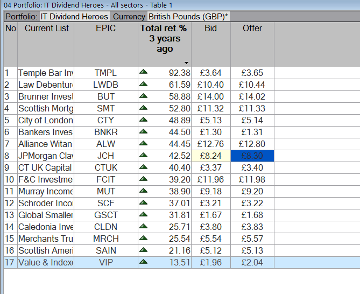
Task: Click the sort arrow under Total ret.% header
Action: (x=186, y=63)
